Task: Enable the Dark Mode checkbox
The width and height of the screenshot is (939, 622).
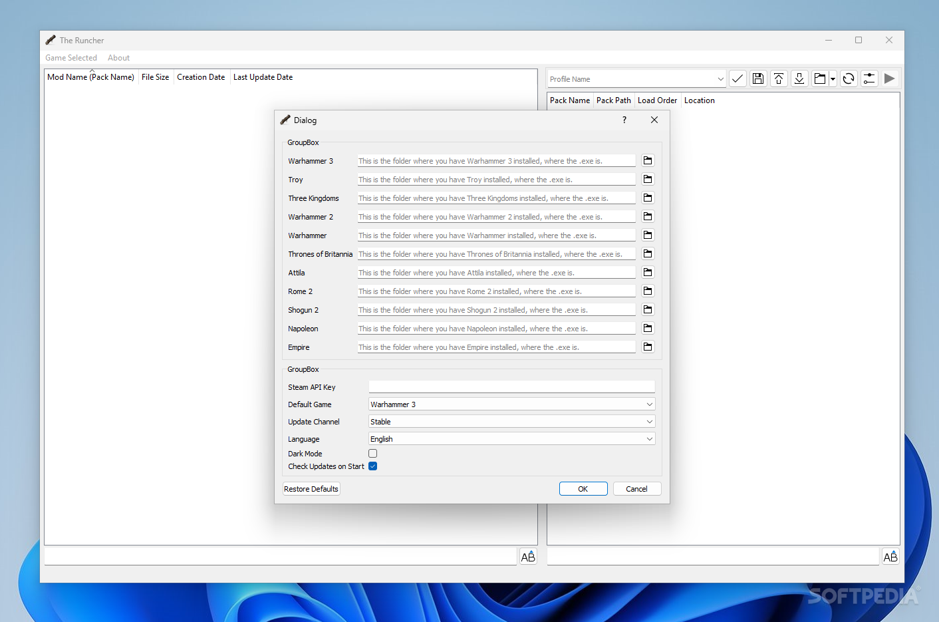Action: pyautogui.click(x=373, y=454)
